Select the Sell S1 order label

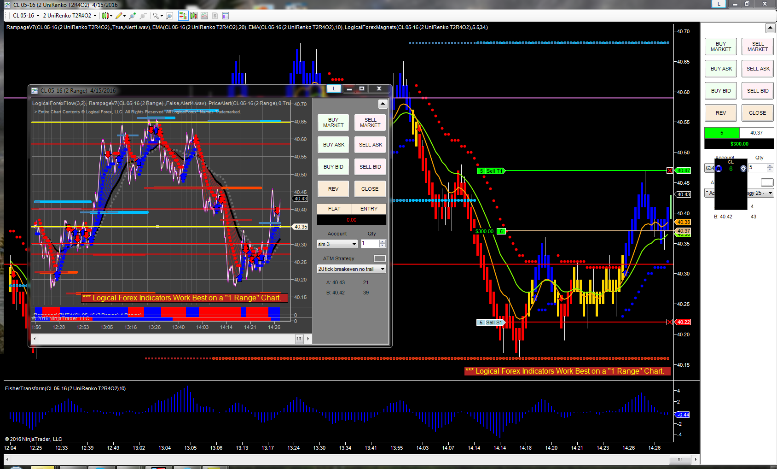491,322
